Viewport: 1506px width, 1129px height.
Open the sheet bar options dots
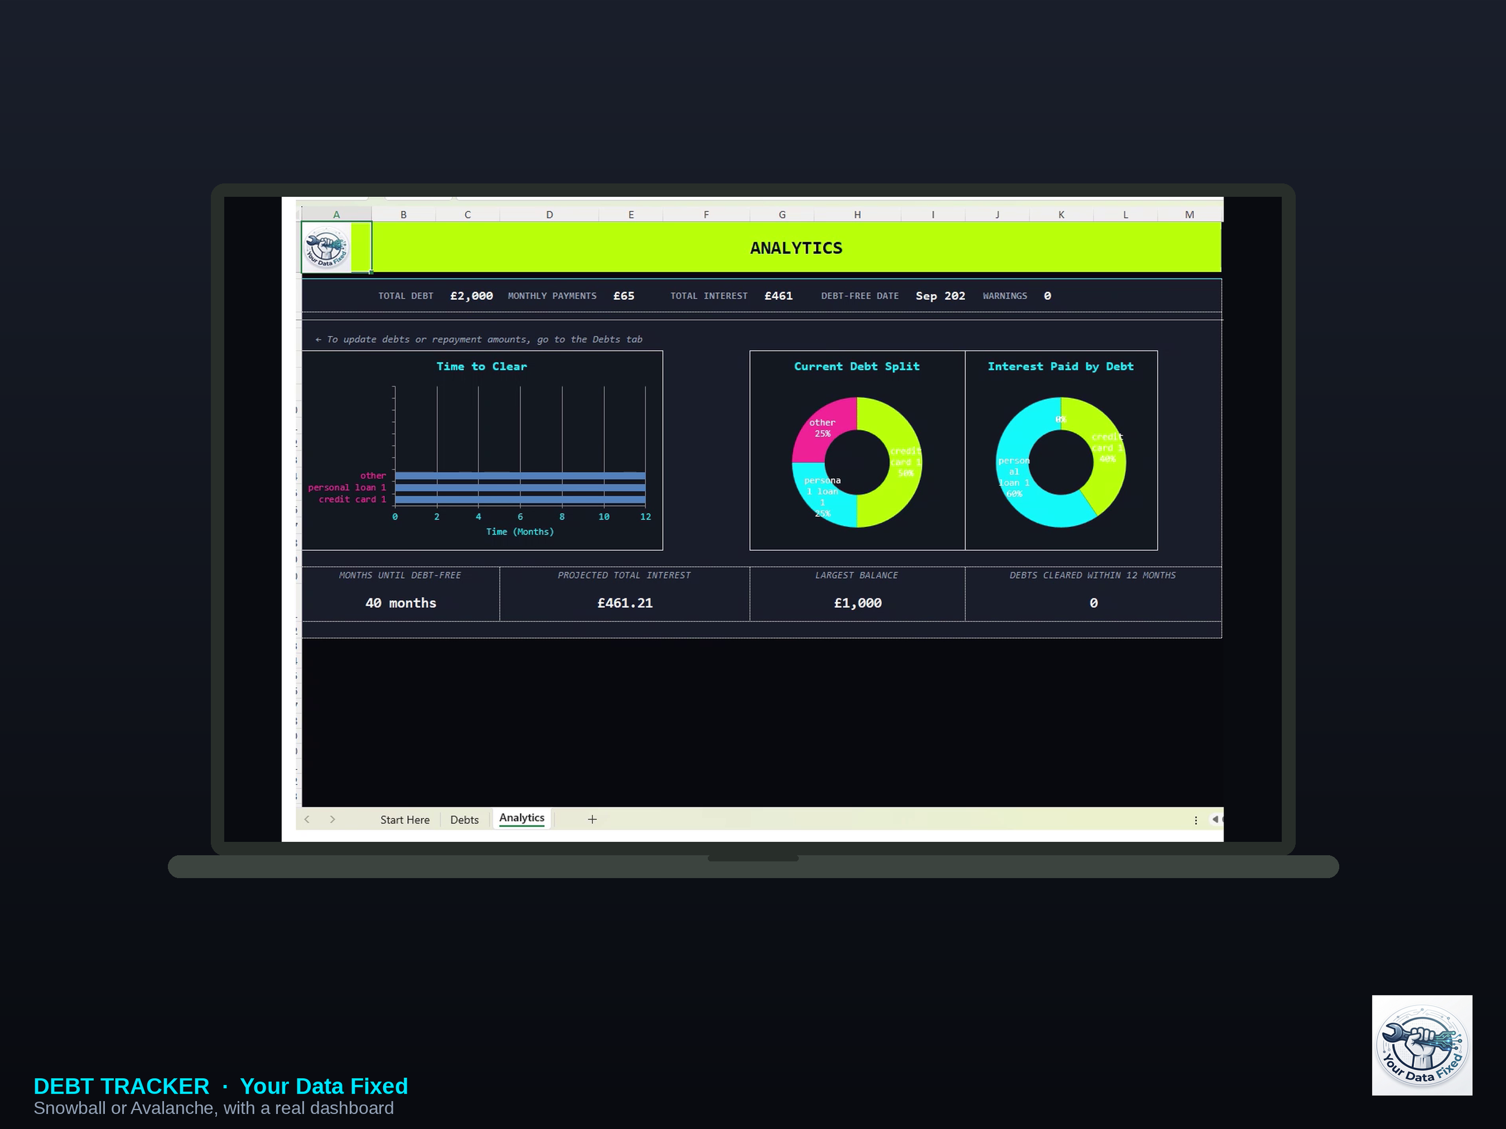click(x=1196, y=820)
